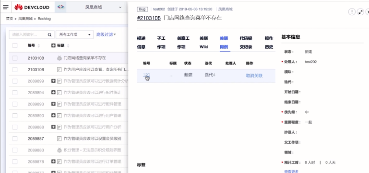Click the search magnifier icon
The width and height of the screenshot is (369, 173).
(x=49, y=35)
